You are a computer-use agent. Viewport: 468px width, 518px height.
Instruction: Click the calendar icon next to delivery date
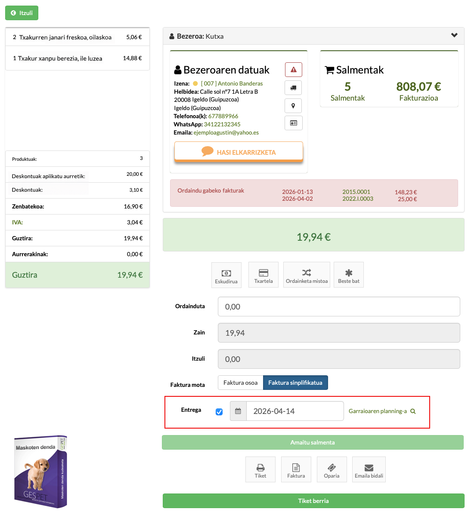[x=238, y=411]
